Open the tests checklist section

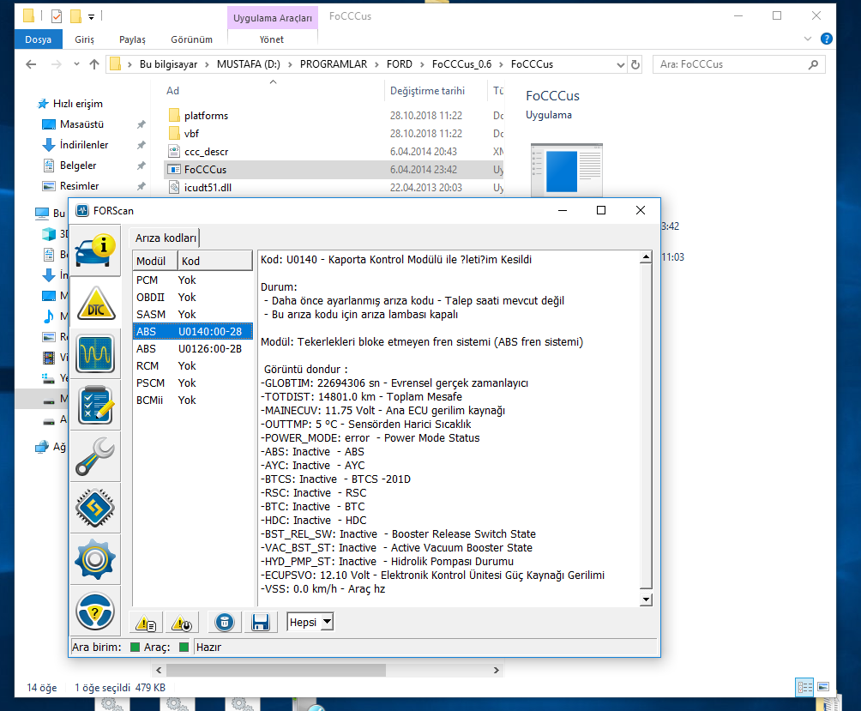click(95, 405)
